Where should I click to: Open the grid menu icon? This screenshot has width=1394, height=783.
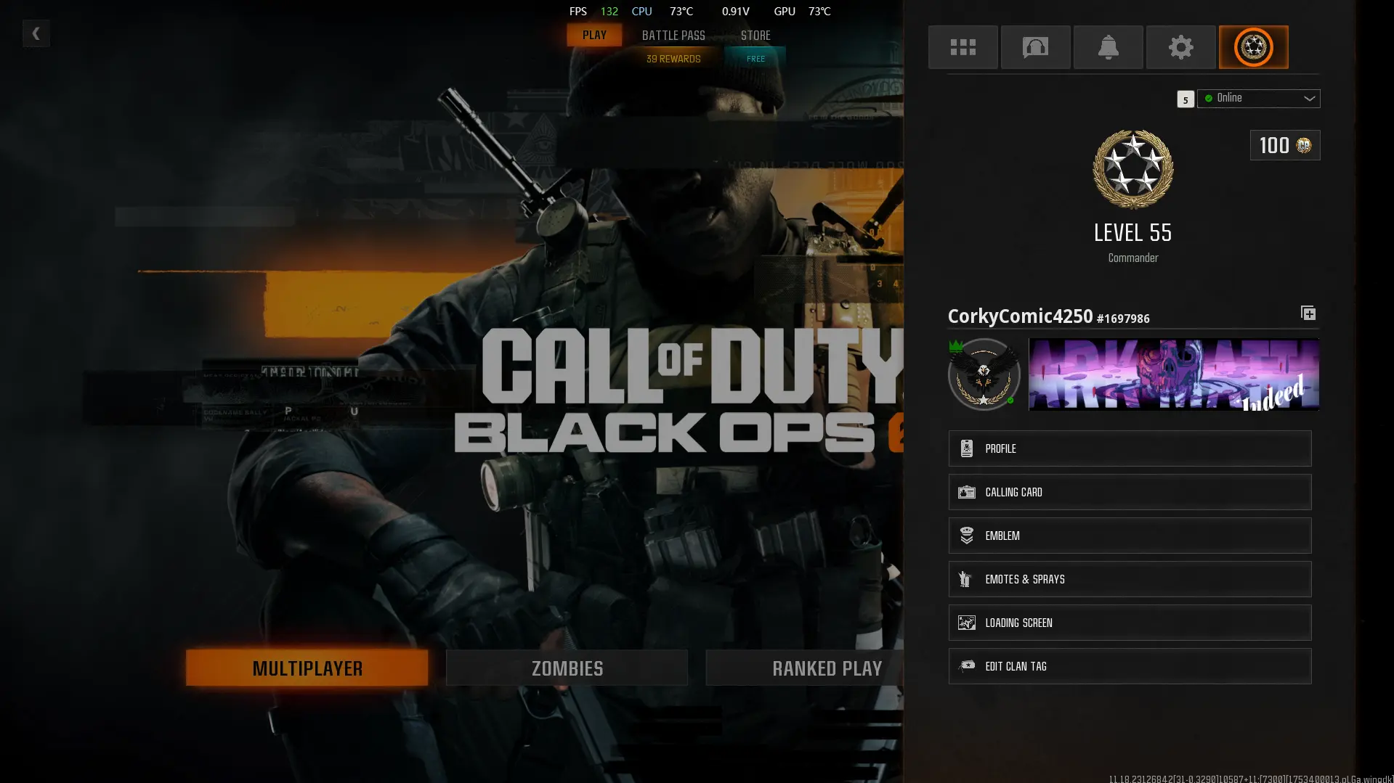coord(963,47)
